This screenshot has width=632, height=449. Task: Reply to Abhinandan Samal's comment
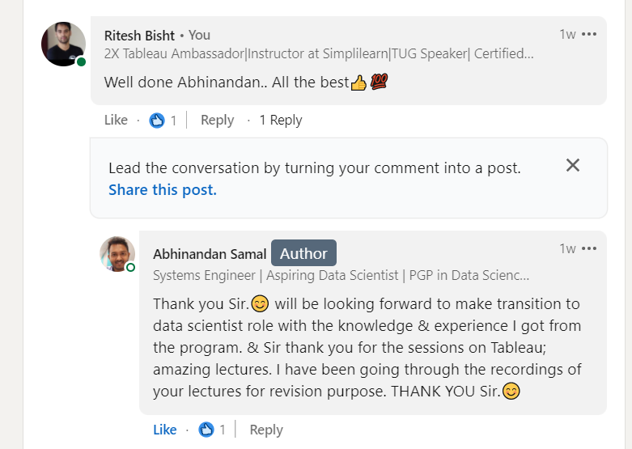pyautogui.click(x=266, y=430)
